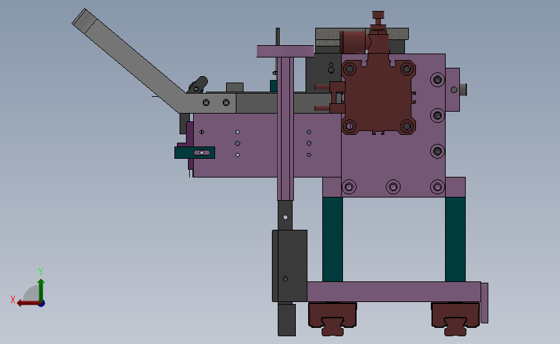Select the left green vertical support leg

[x=333, y=239]
